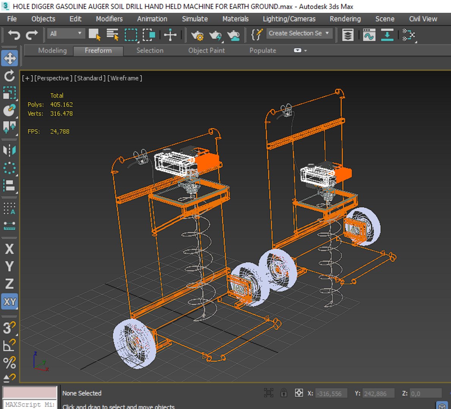Select the Move tool
This screenshot has height=409, width=451.
(9, 58)
